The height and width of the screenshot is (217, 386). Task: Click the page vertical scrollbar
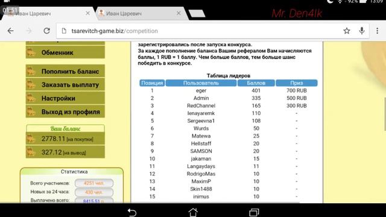click(385, 114)
